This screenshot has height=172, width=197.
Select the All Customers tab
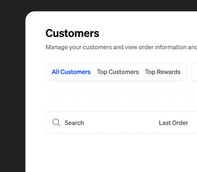coord(71,72)
